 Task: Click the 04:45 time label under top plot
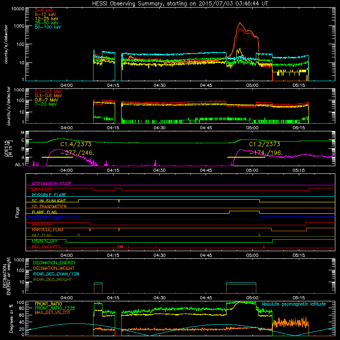coord(206,85)
